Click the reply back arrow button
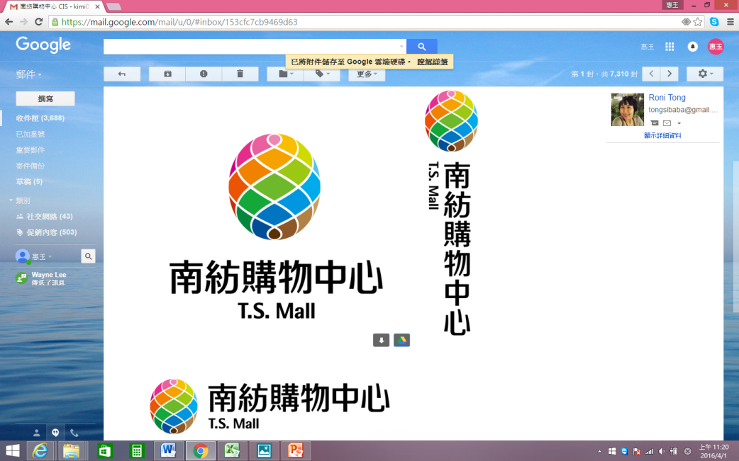Viewport: 739px width, 461px height. point(122,74)
